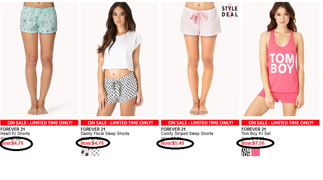The height and width of the screenshot is (180, 323).
Task: Click the Heart PJ Shorts title link
Action: (15, 133)
